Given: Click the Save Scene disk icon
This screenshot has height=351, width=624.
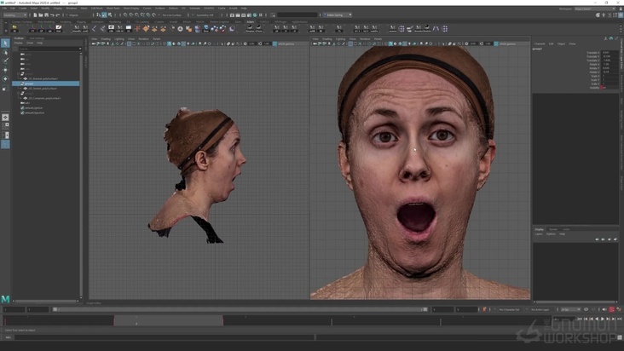Looking at the screenshot, I should point(46,15).
